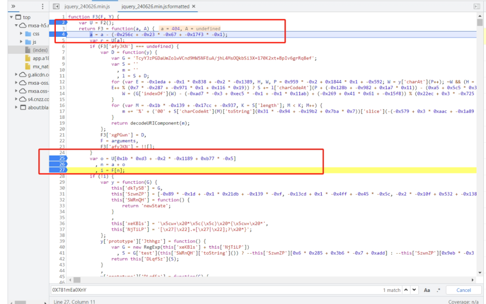Open the navigator three-dot menu
The image size is (486, 304).
point(42,6)
